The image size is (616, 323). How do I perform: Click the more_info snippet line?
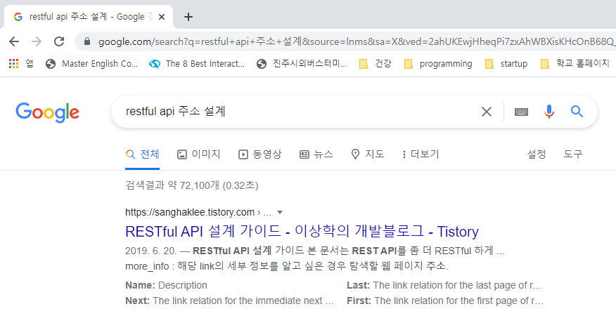(x=286, y=266)
